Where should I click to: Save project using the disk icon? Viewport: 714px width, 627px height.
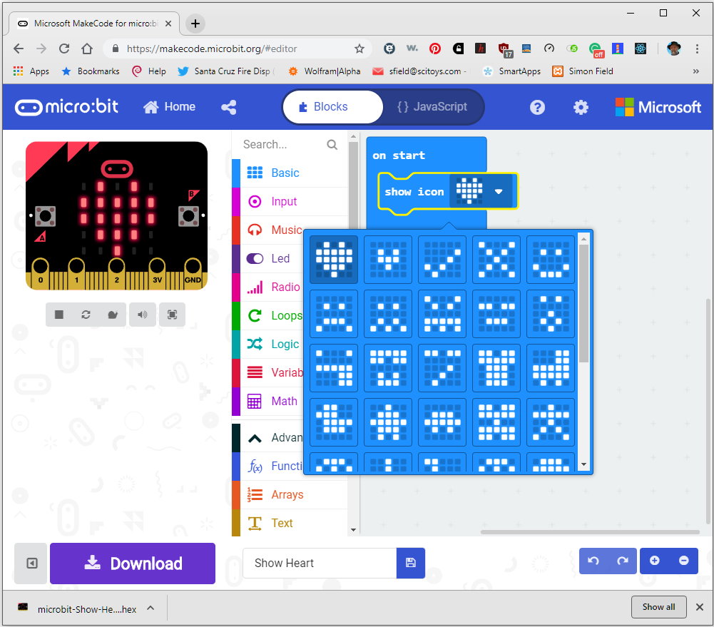point(410,563)
